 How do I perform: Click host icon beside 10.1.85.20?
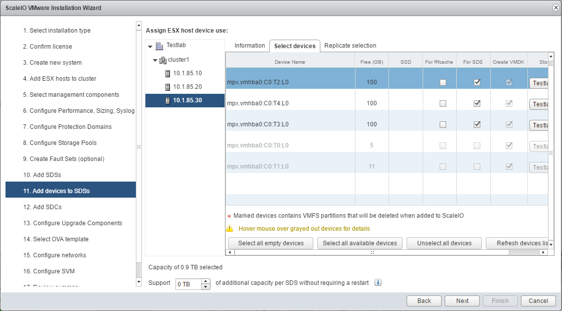(x=168, y=87)
